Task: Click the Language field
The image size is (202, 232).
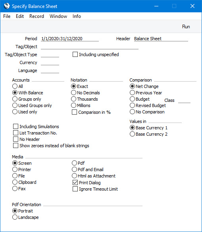Action: coord(50,71)
